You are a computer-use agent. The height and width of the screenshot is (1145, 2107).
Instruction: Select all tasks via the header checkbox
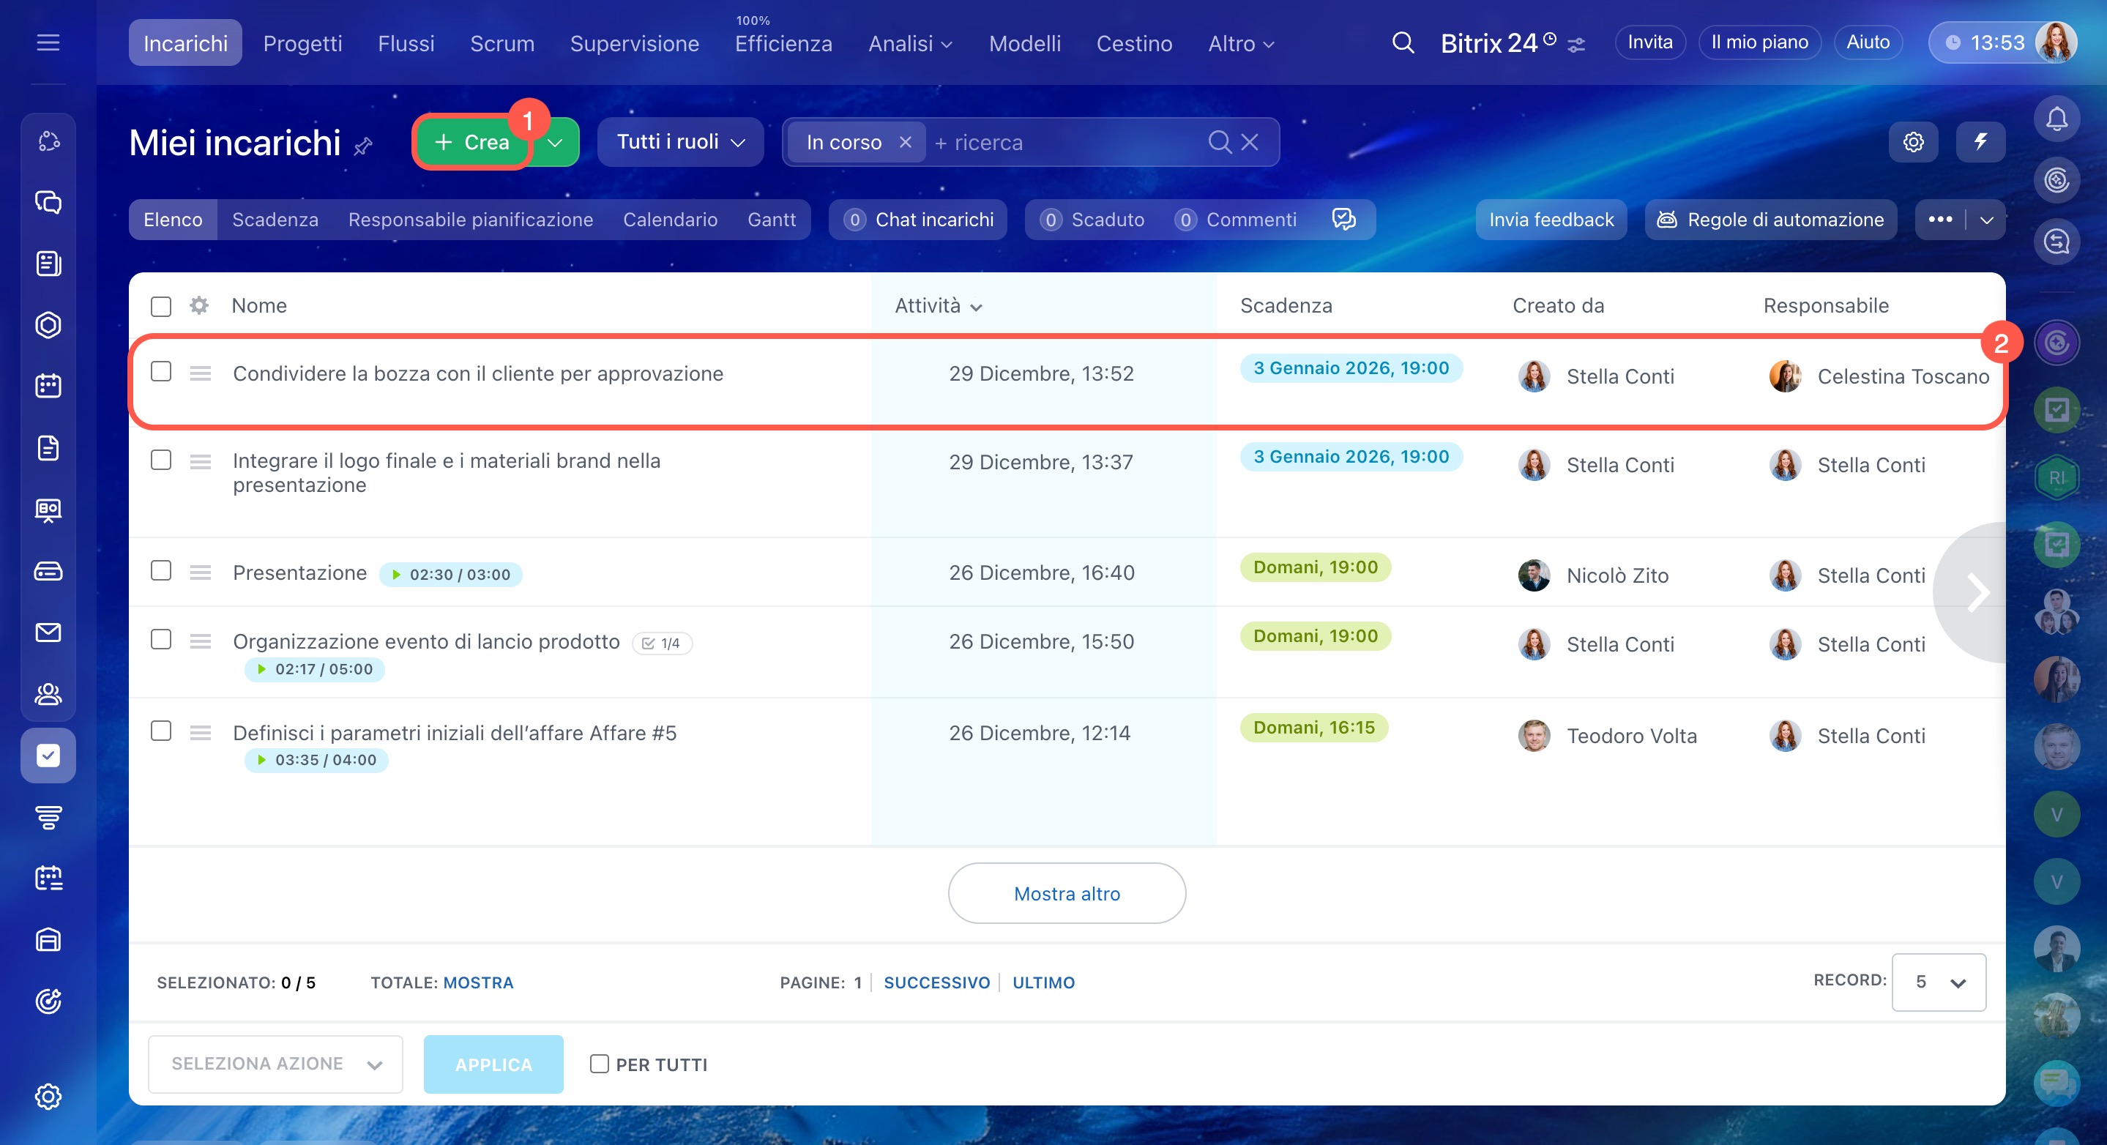tap(161, 307)
